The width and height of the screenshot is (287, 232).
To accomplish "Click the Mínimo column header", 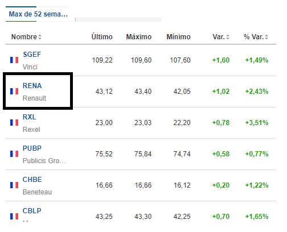I will [x=179, y=37].
